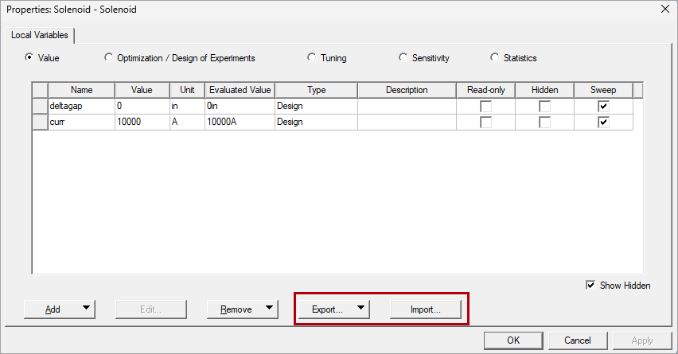Click the Description cell for deltagap
This screenshot has width=678, height=354.
click(x=407, y=106)
